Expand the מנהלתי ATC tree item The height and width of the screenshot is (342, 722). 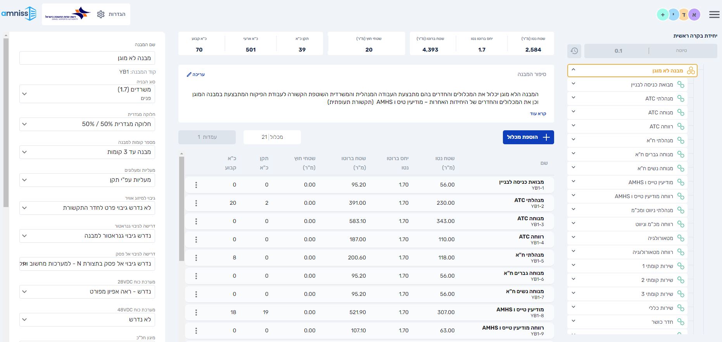pos(573,98)
